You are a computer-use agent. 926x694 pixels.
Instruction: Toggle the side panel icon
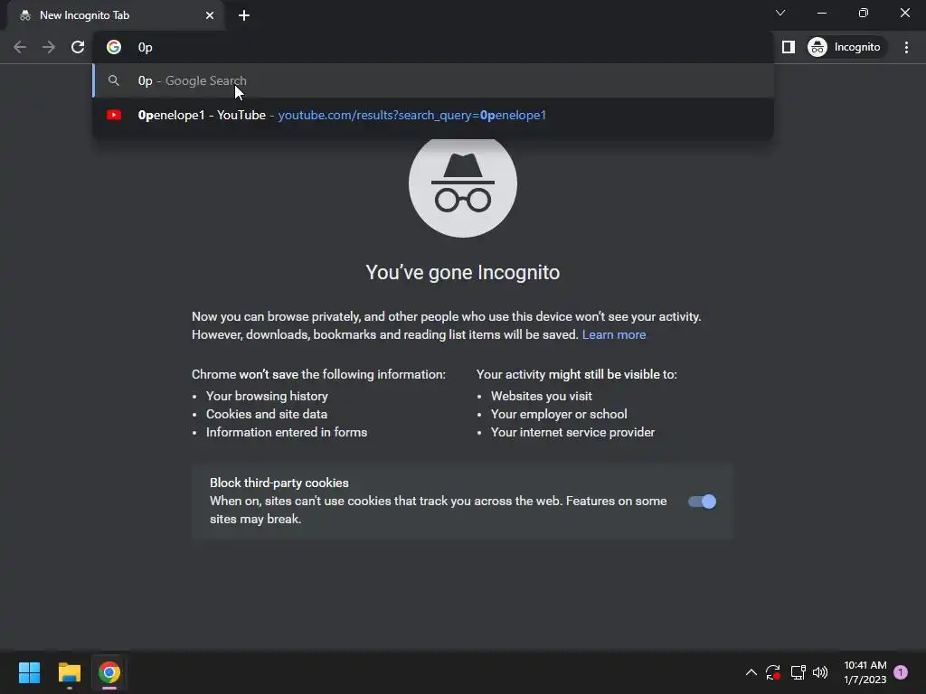[789, 47]
